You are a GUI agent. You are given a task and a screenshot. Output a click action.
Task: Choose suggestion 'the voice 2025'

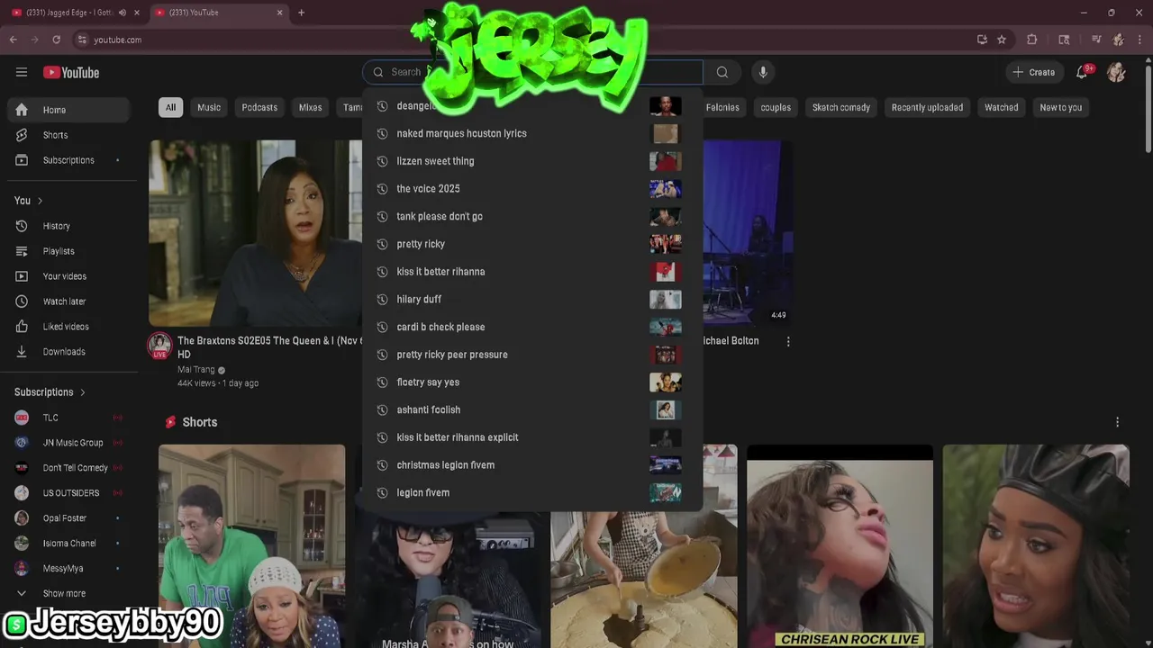[x=532, y=189]
